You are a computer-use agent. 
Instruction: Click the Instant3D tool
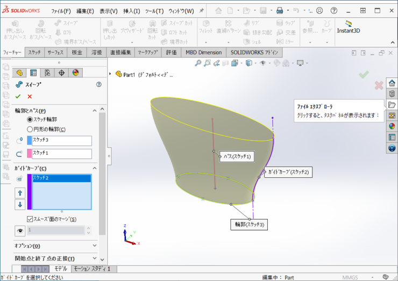(x=349, y=27)
